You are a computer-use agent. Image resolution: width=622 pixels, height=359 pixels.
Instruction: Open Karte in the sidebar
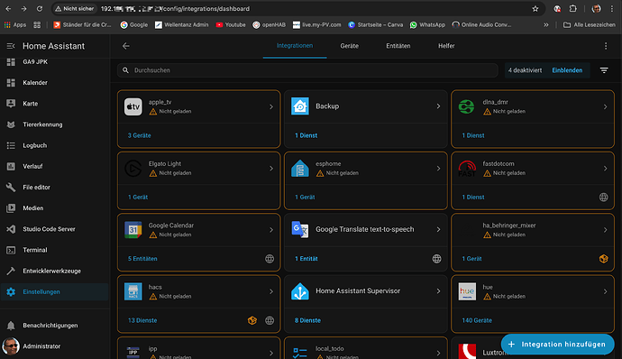[x=54, y=104]
